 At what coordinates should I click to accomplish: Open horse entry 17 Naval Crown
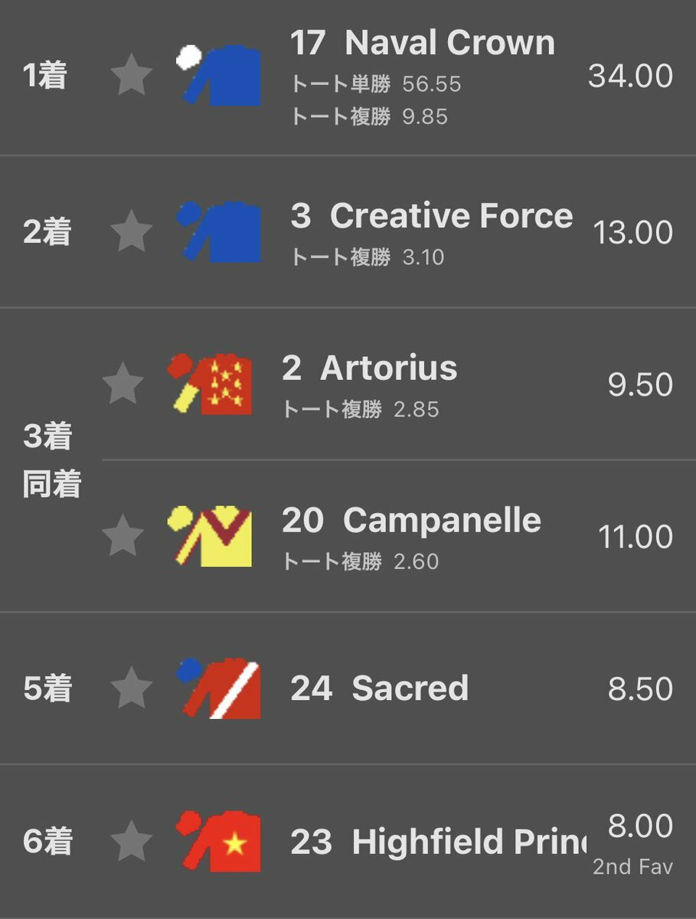423,43
